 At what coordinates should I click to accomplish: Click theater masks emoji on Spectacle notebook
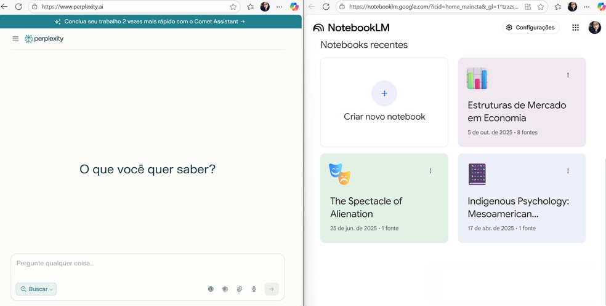click(340, 174)
